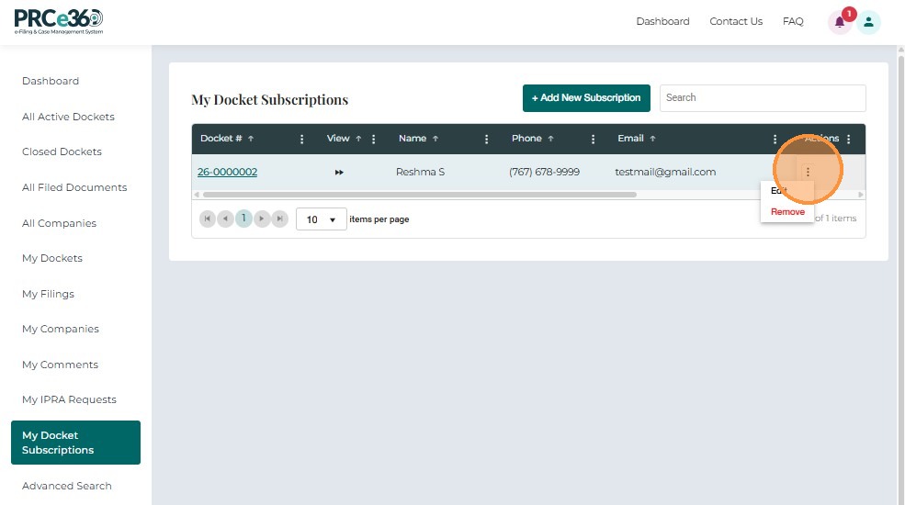Select My Docket Subscriptions in the sidebar
The width and height of the screenshot is (905, 505).
(x=75, y=443)
